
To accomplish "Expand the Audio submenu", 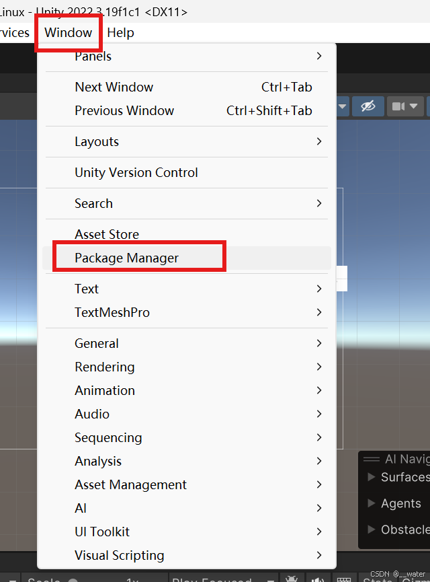I will (187, 414).
